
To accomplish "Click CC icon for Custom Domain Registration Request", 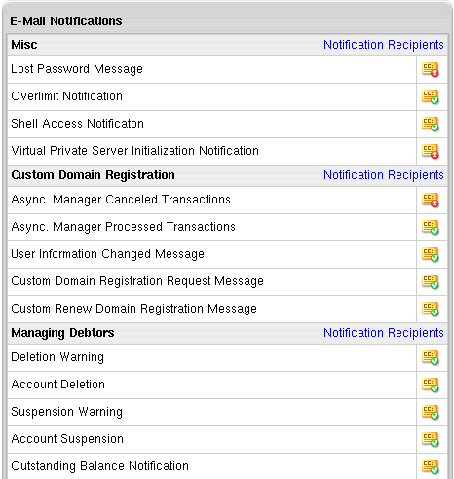I will 431,281.
